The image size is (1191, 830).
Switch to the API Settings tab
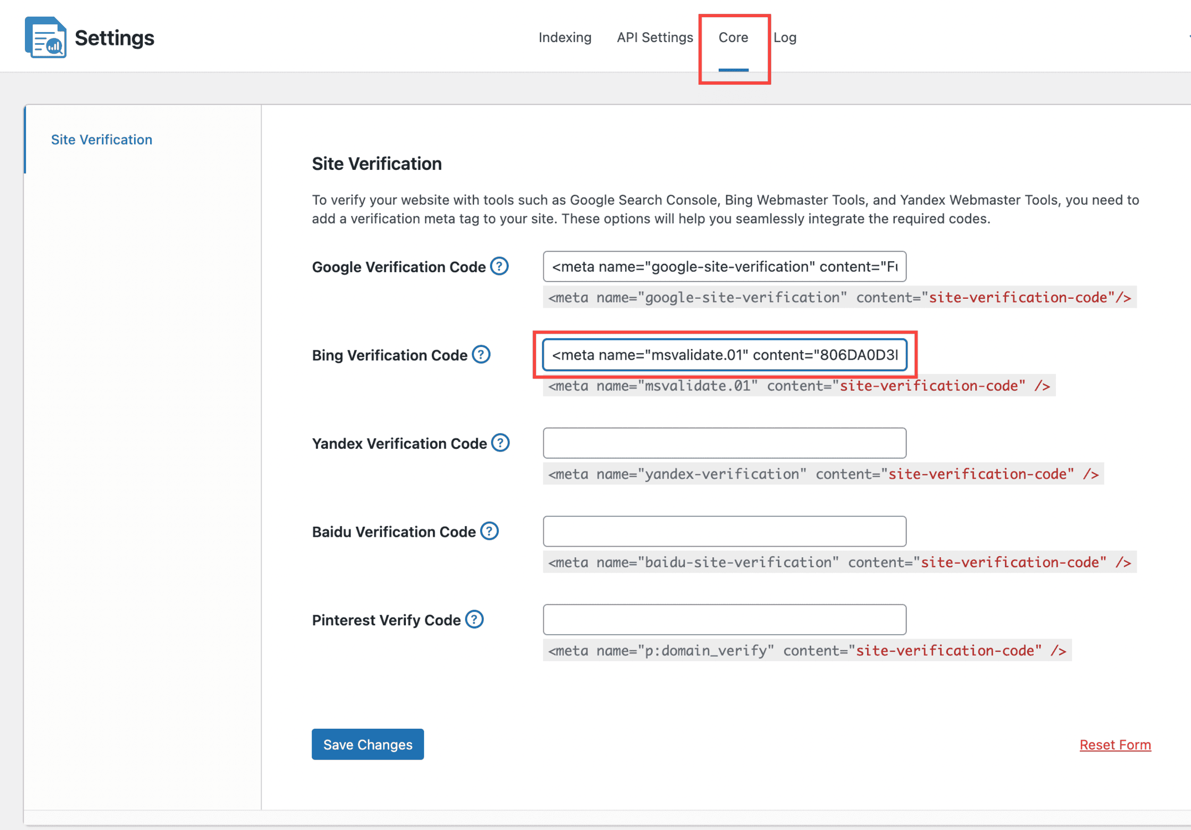pyautogui.click(x=655, y=37)
